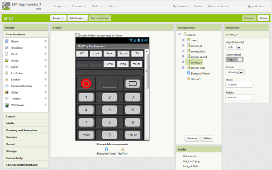Image resolution: width=272 pixels, height=170 pixels.
Task: Open the Help menu
Action: point(112,6)
